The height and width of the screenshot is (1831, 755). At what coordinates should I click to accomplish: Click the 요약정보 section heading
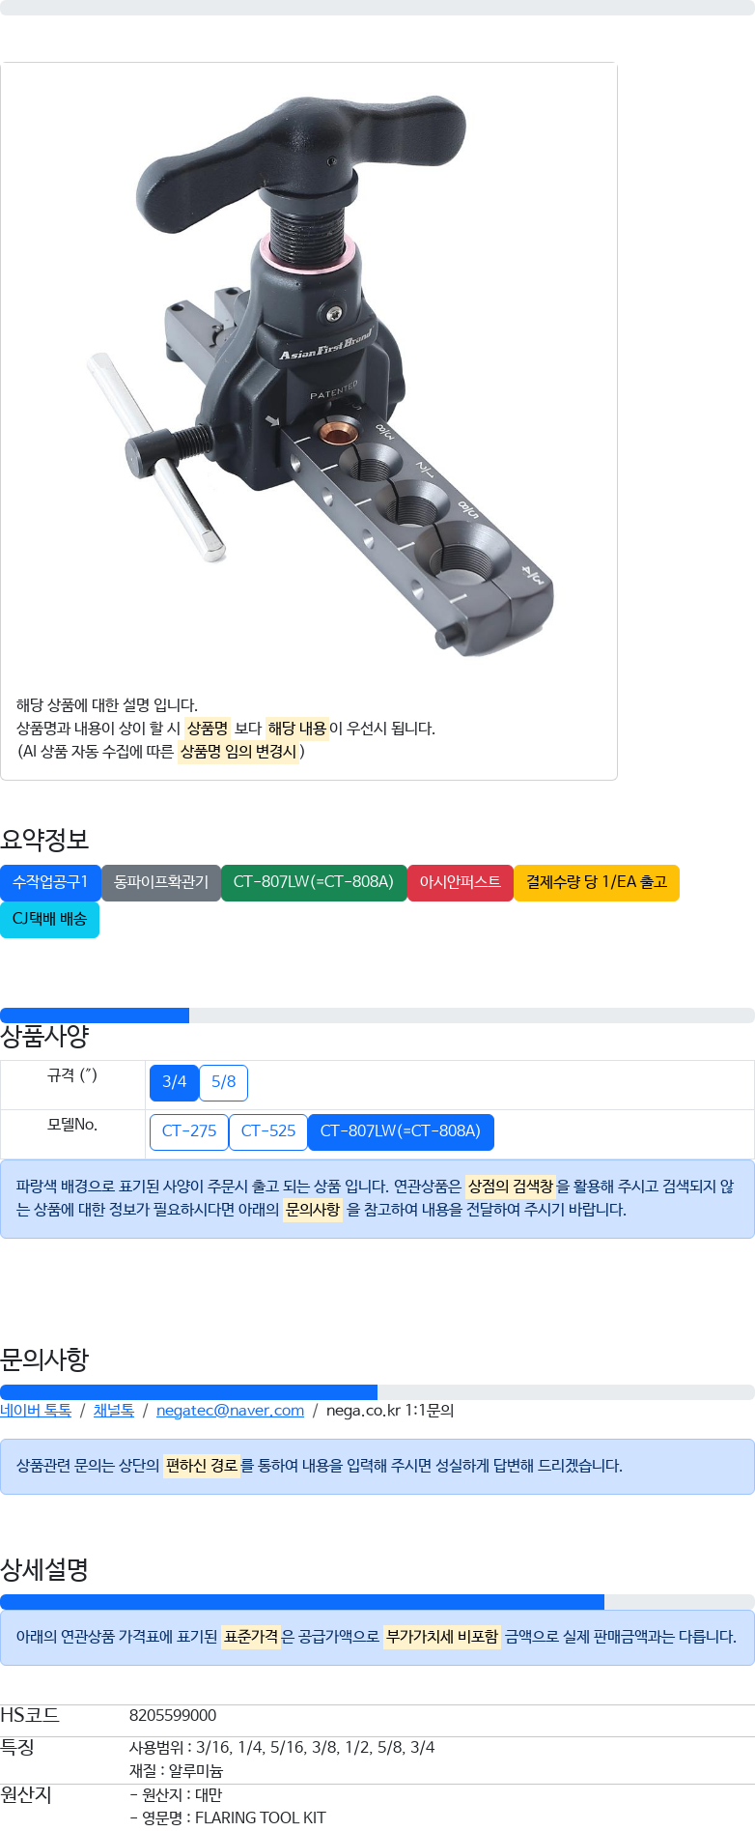coord(44,840)
